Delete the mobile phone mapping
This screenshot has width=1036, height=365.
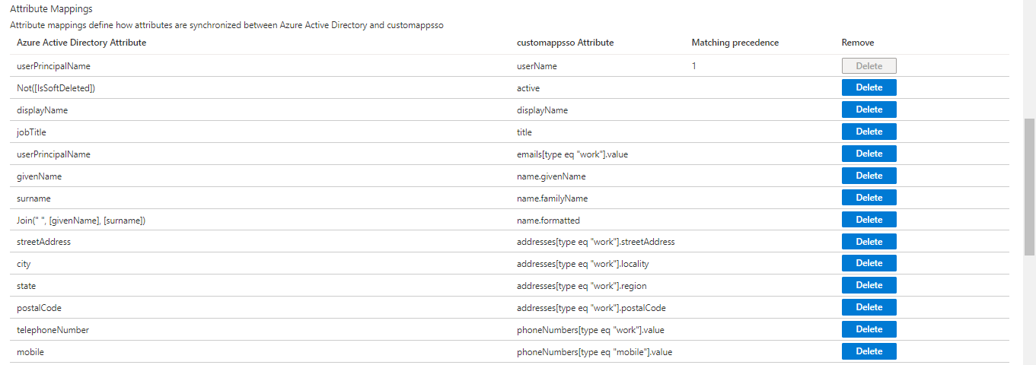869,351
